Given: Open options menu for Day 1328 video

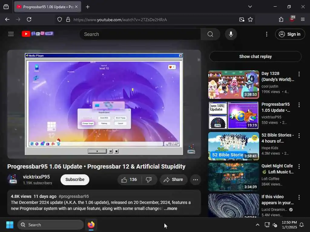Looking at the screenshot, I should [299, 74].
